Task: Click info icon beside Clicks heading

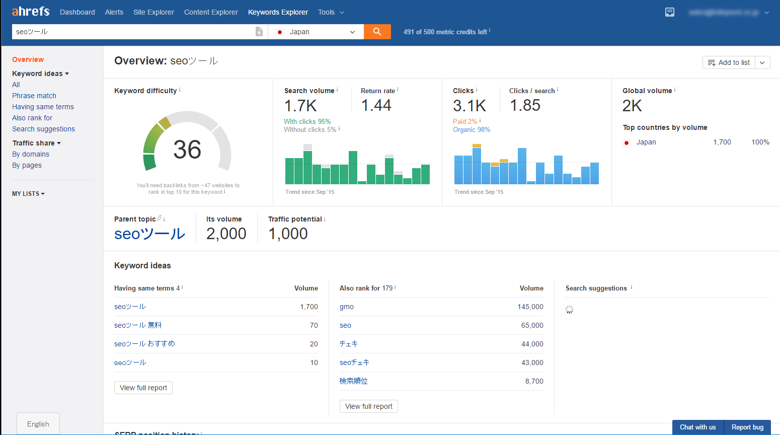Action: click(477, 90)
